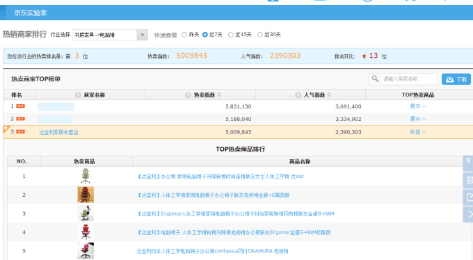The image size is (473, 260).
Task: Click the 5,851,130 cell in rank 1
Action: (x=239, y=106)
